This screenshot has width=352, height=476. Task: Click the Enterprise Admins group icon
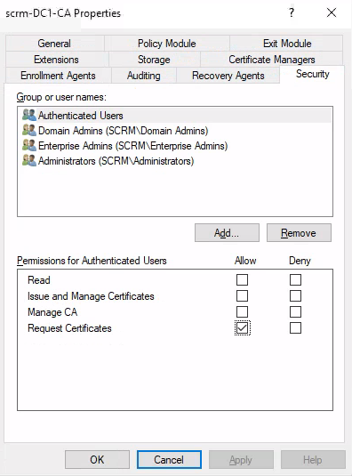[x=29, y=145]
